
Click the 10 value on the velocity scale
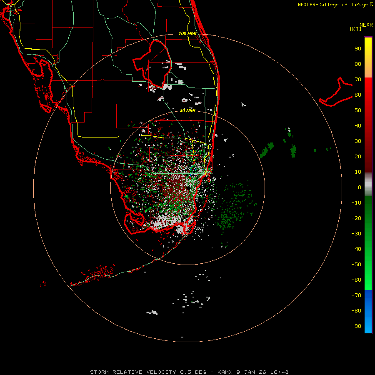click(358, 172)
